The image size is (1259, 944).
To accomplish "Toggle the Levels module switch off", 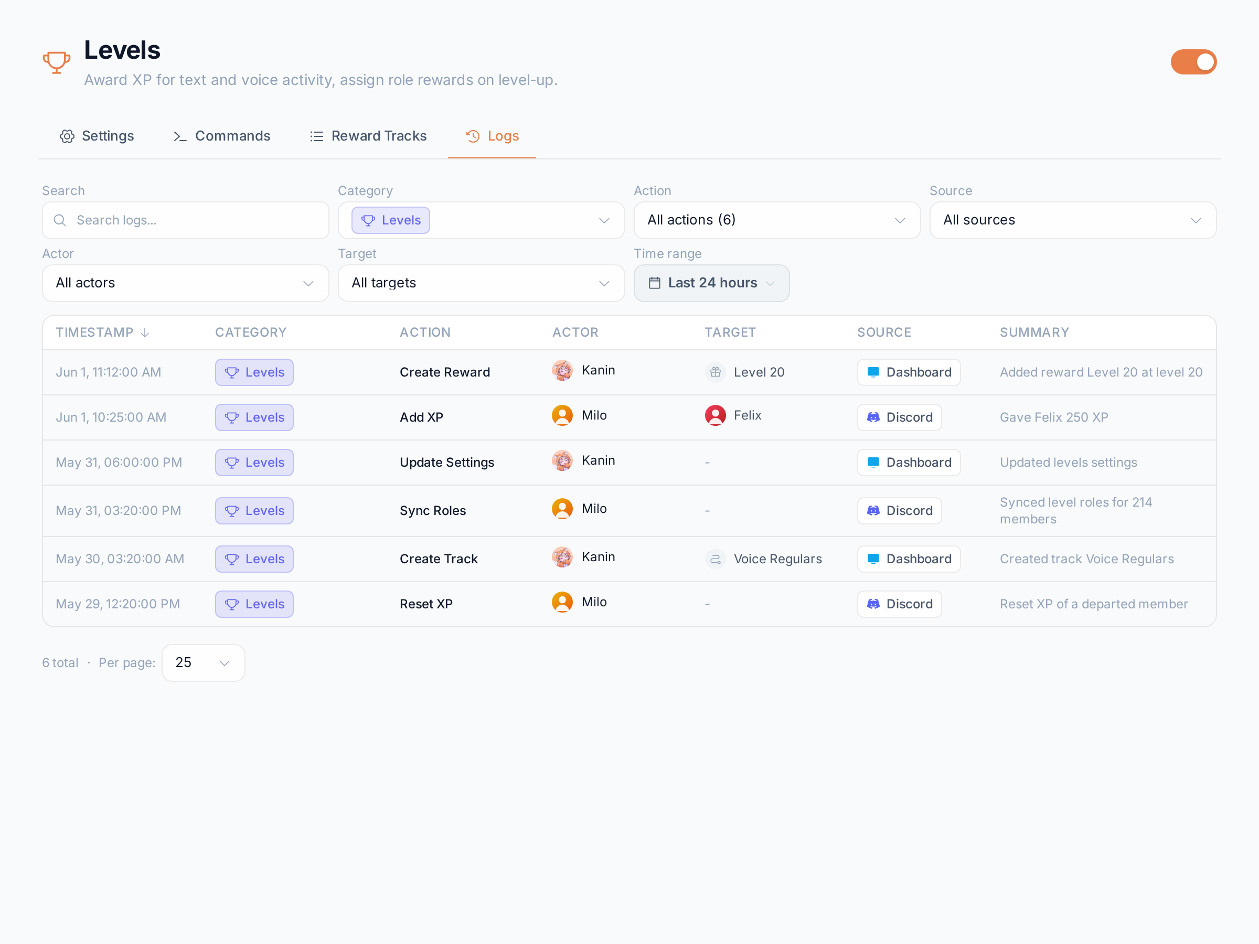I will (x=1193, y=62).
